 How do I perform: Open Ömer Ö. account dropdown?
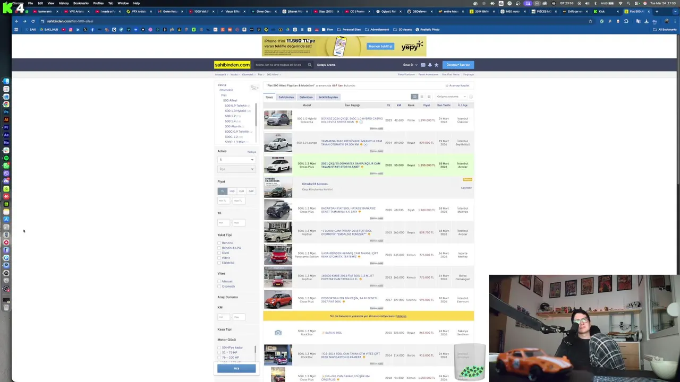click(x=410, y=65)
